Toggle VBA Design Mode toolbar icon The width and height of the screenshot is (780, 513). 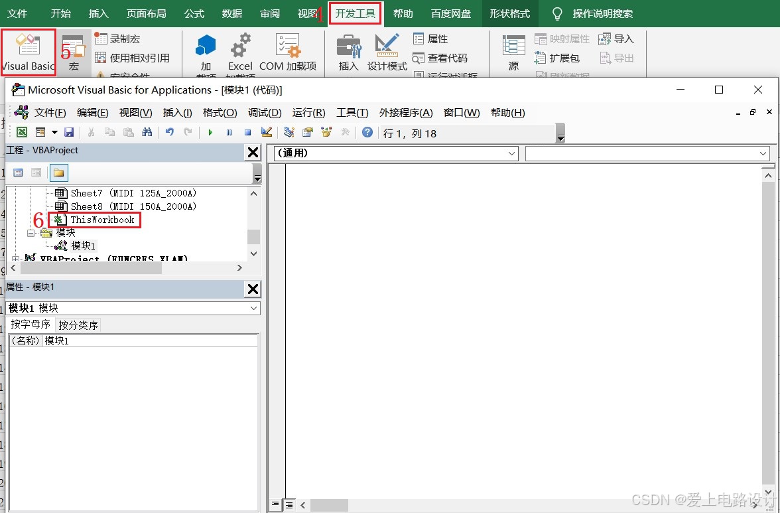click(x=267, y=132)
